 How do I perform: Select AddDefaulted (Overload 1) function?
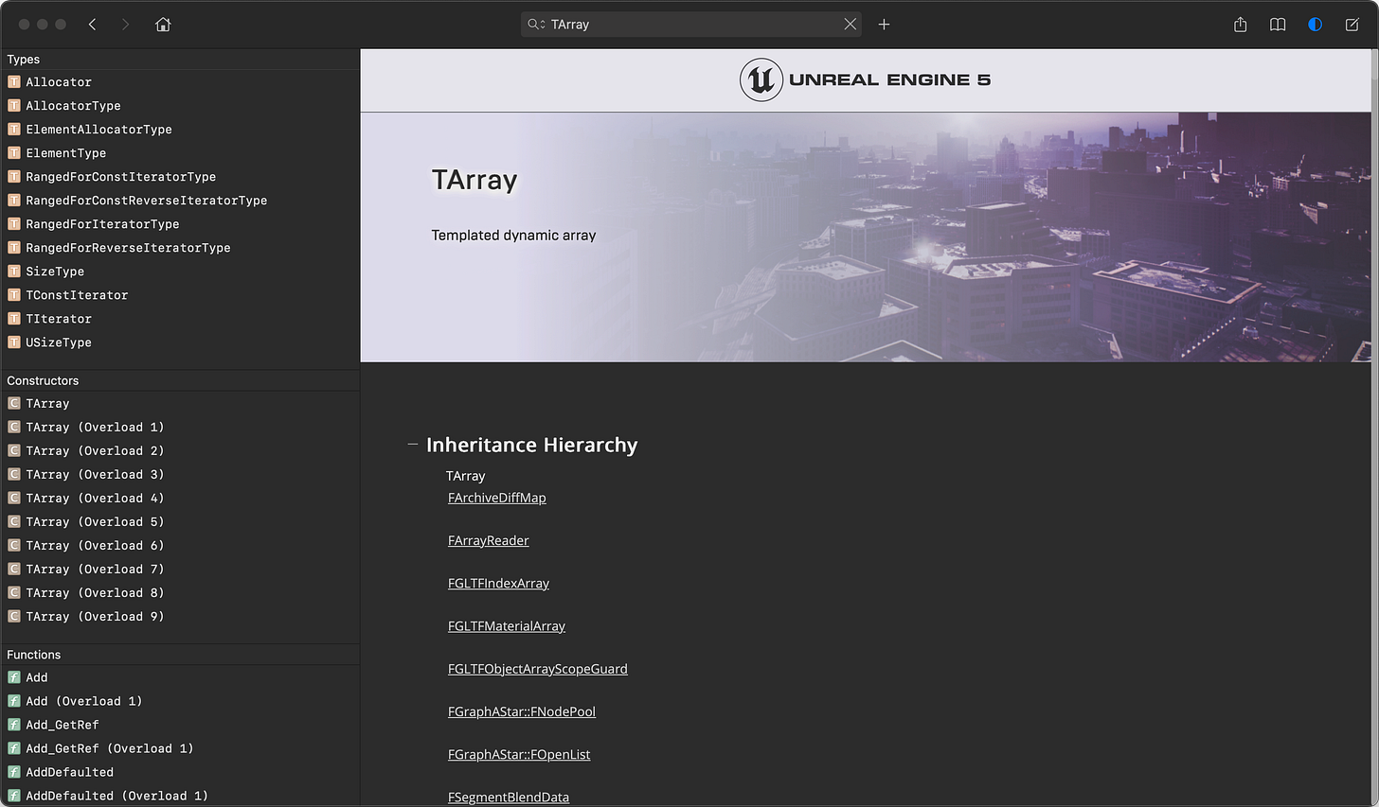[180, 796]
